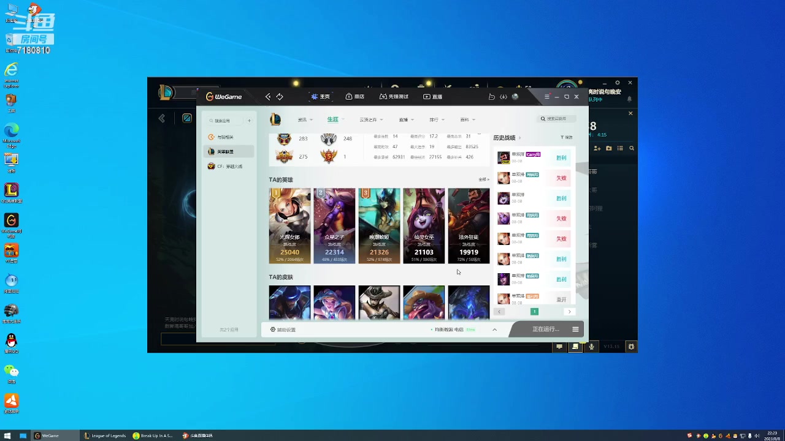The image size is (785, 441).
Task: Open the 唤潮鲛姬 hero card
Action: [x=379, y=226]
